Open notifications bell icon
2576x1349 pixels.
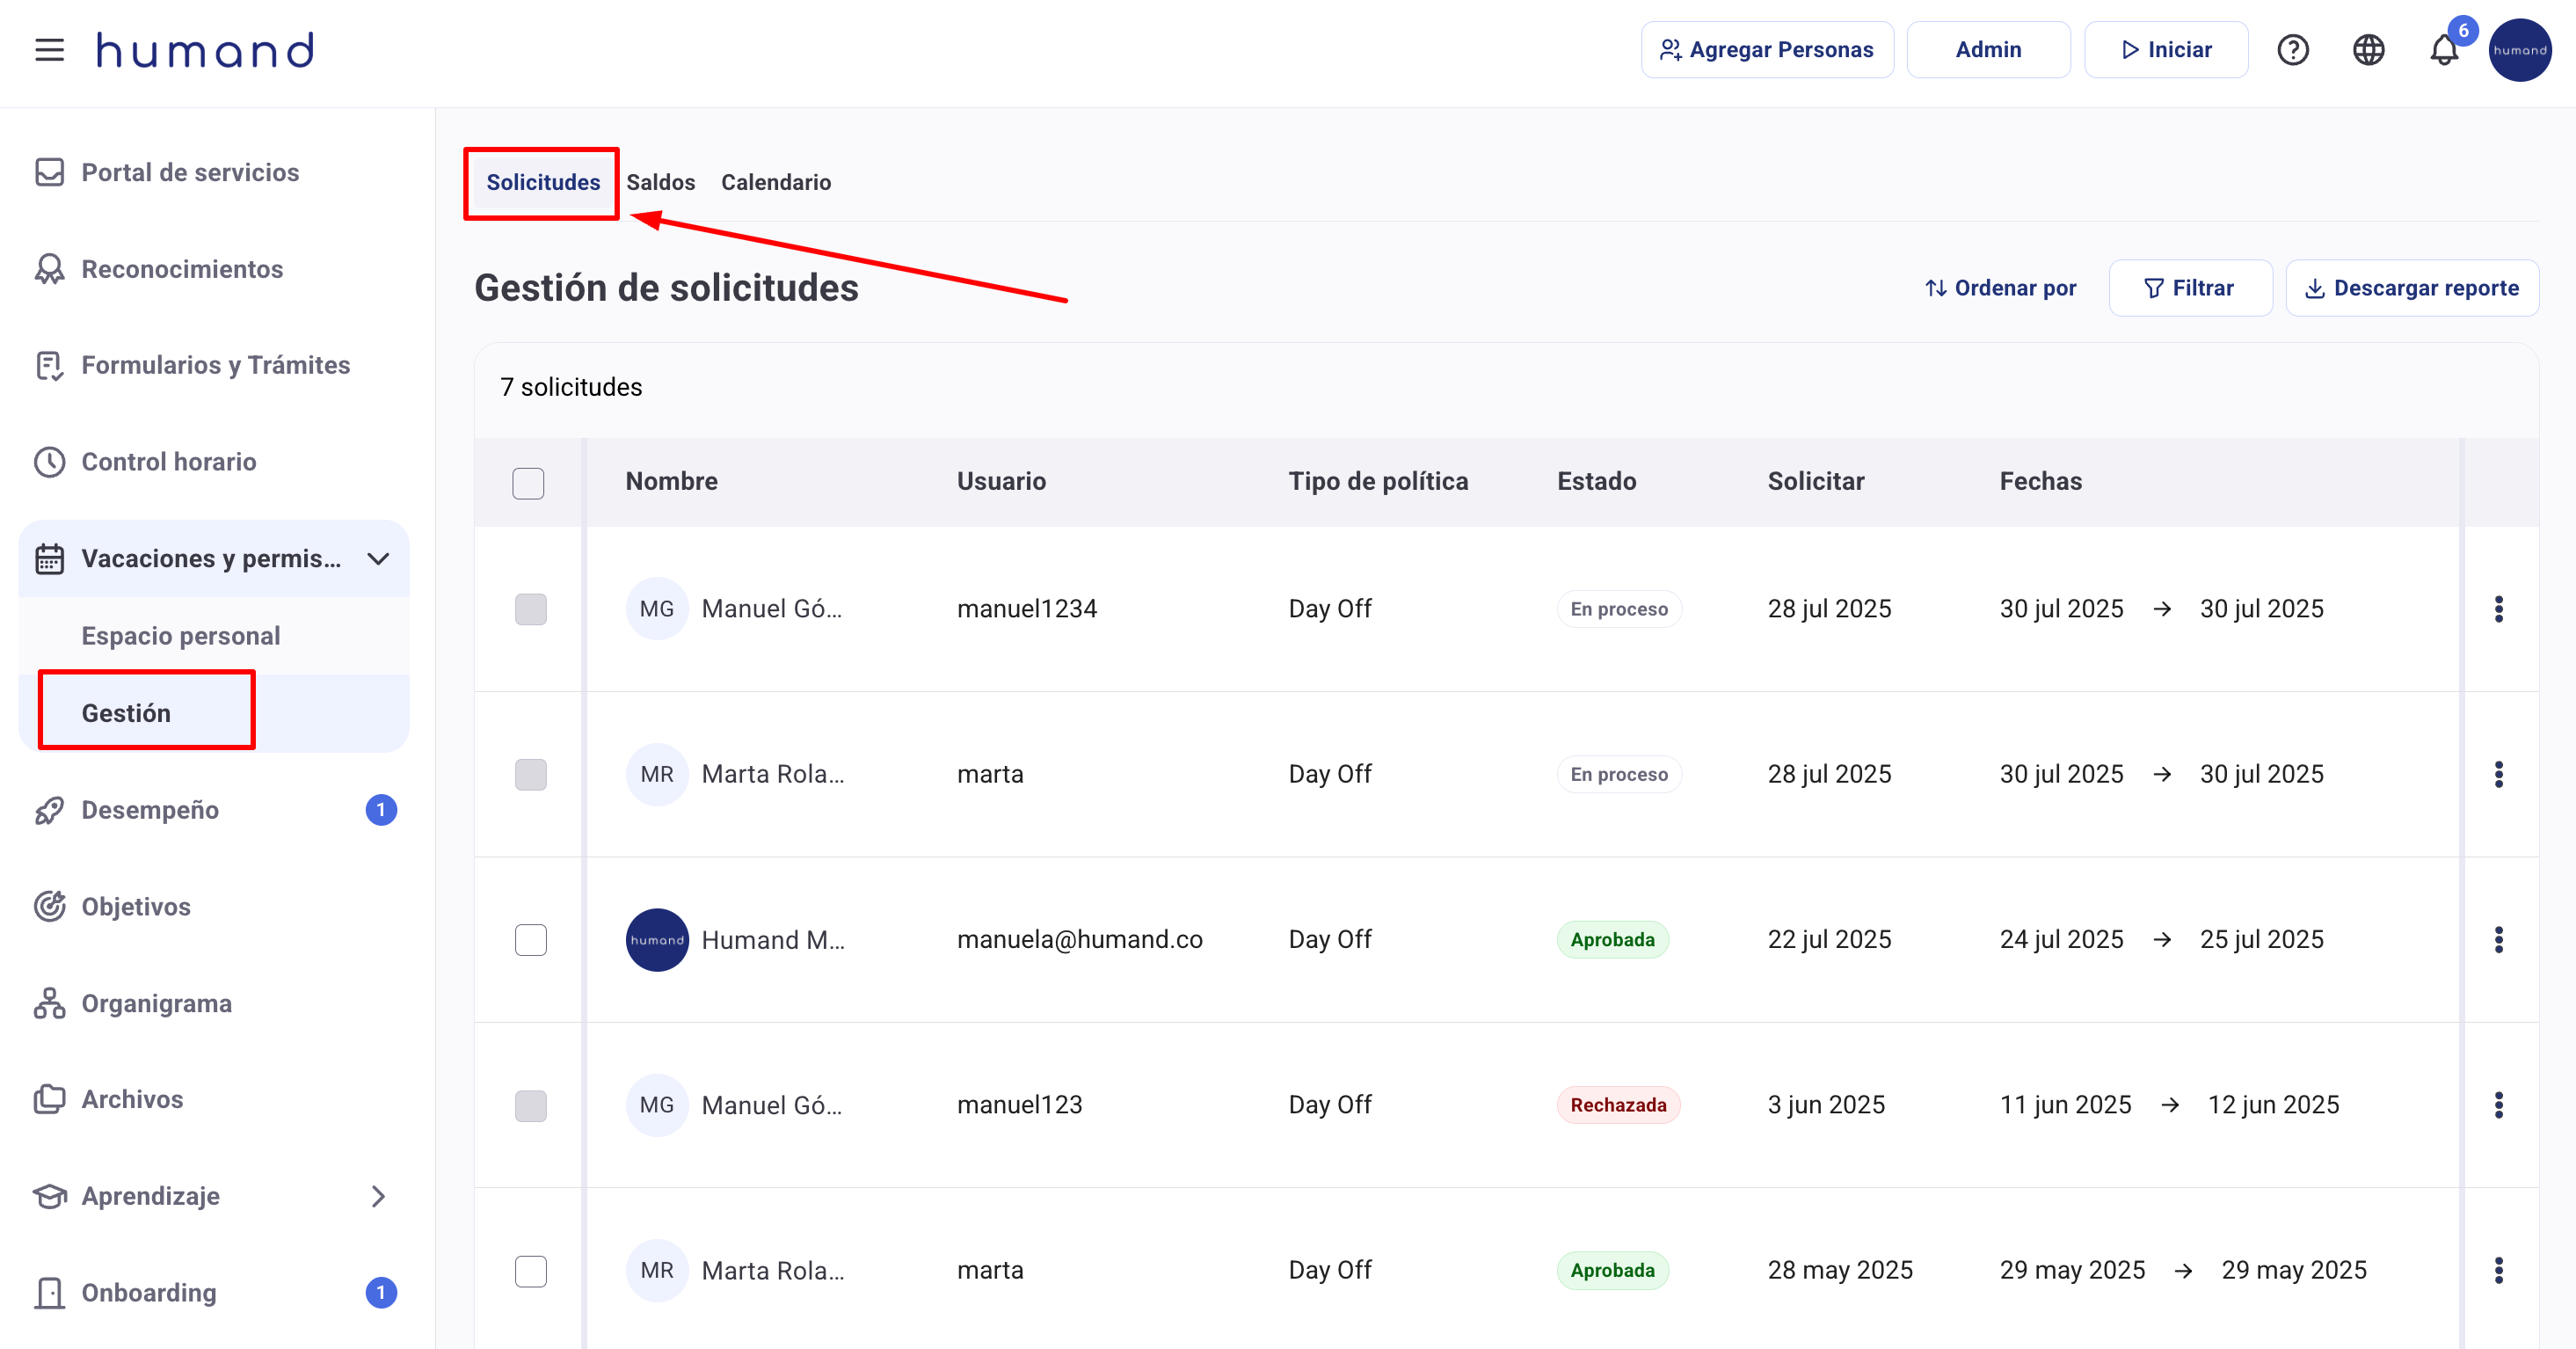point(2443,50)
